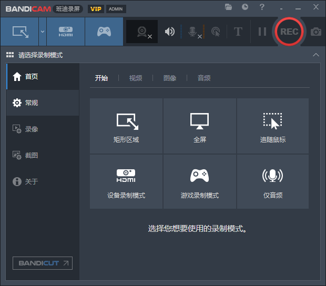Choose the 全屏 fullscreen recording tile
The width and height of the screenshot is (326, 286).
(200, 126)
